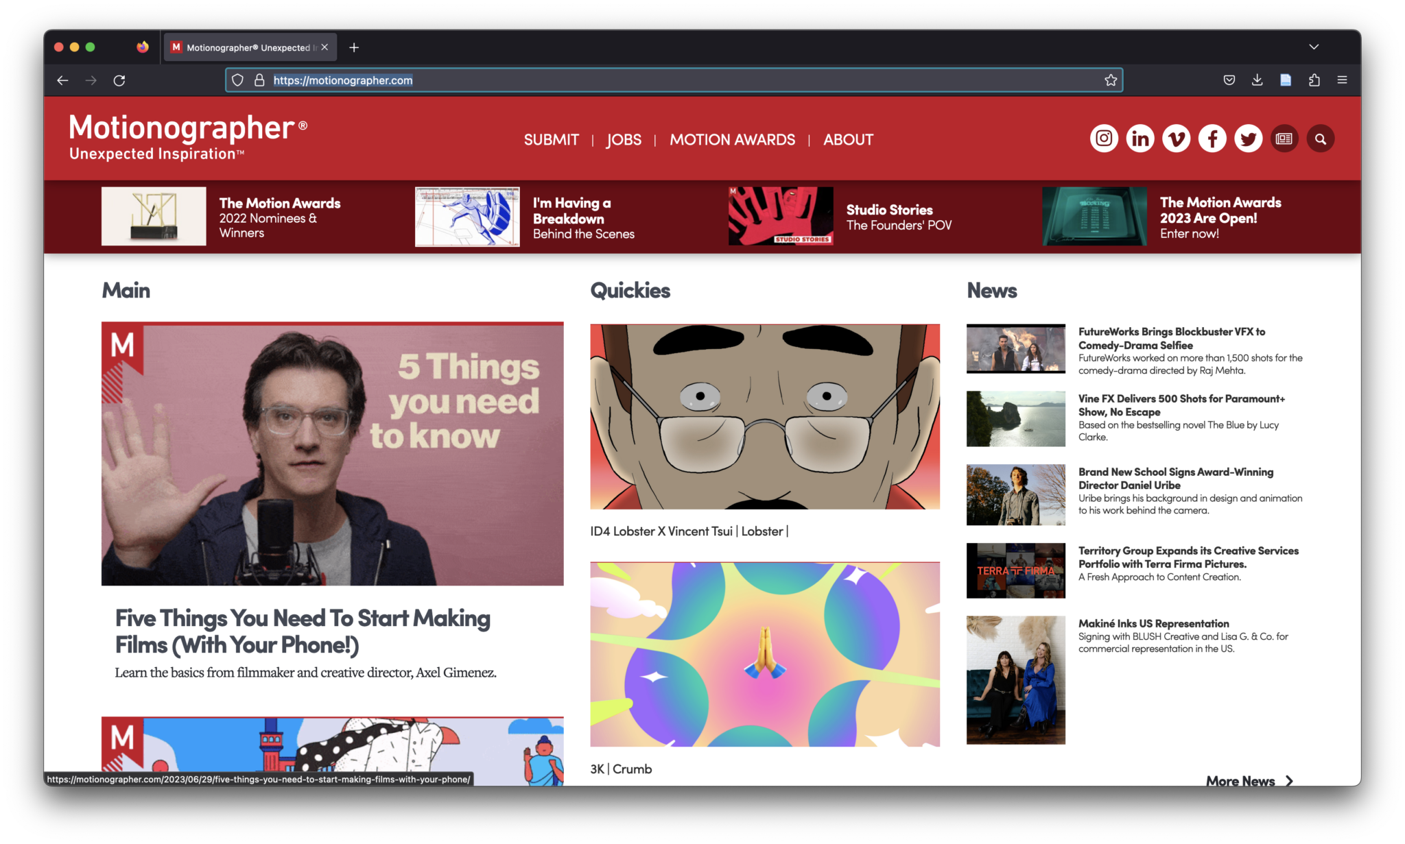The image size is (1405, 844).
Task: Open Territory Group Terra Firma headline
Action: (x=1188, y=557)
